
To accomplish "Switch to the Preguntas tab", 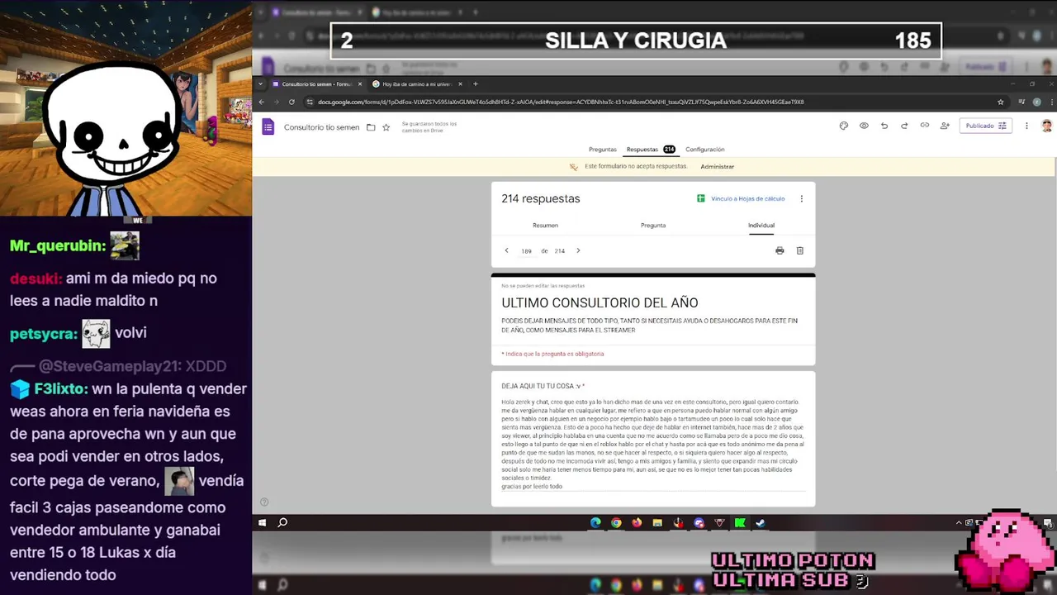I will [x=603, y=150].
